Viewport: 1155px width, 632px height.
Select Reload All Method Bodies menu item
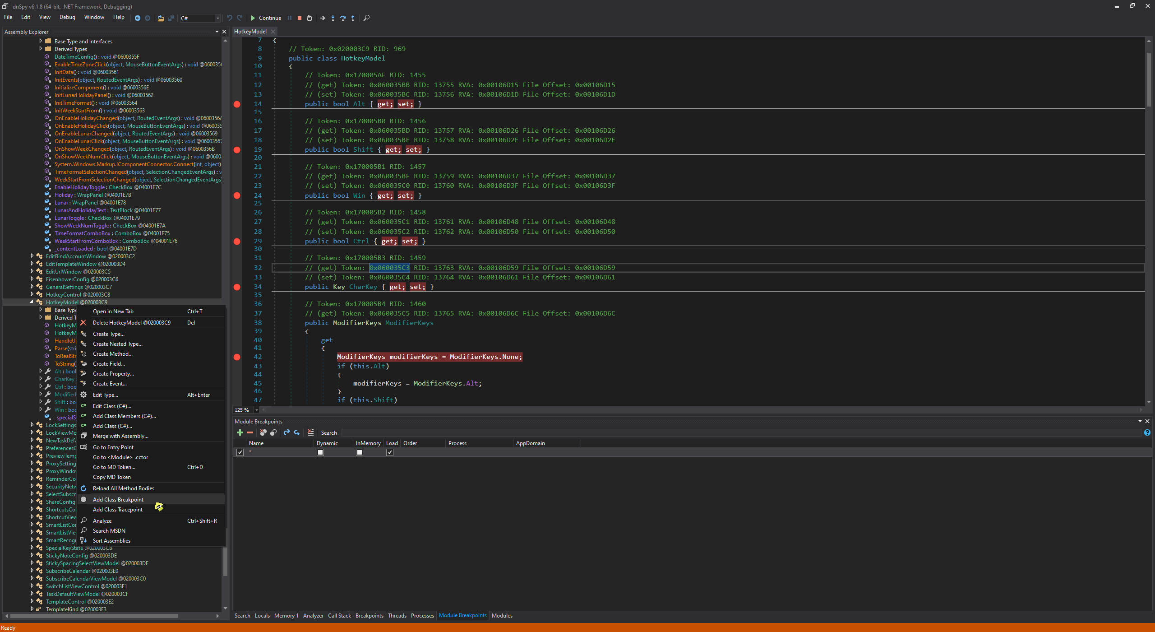(x=151, y=488)
